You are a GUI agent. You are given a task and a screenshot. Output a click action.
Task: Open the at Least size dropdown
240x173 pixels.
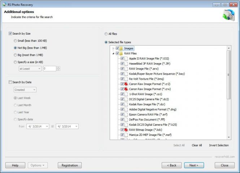point(30,68)
